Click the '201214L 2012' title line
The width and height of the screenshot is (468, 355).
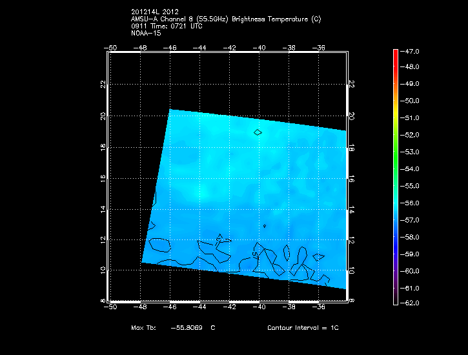tap(155, 12)
